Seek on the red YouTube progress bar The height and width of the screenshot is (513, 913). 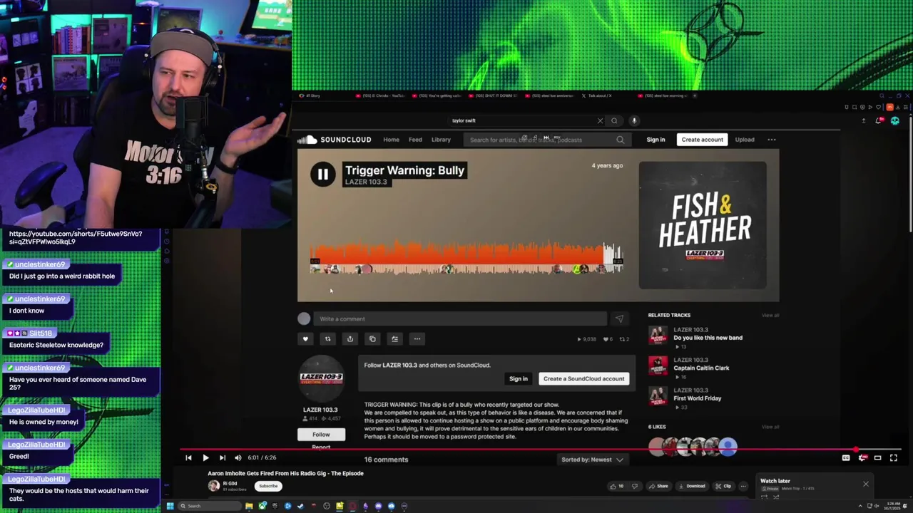pos(541,450)
